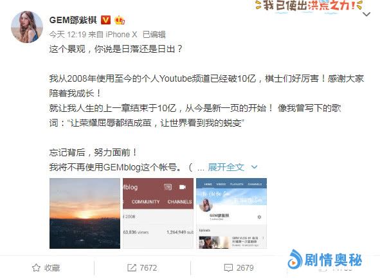Open GEM邓紫棋's profile avatar

[x=27, y=27]
